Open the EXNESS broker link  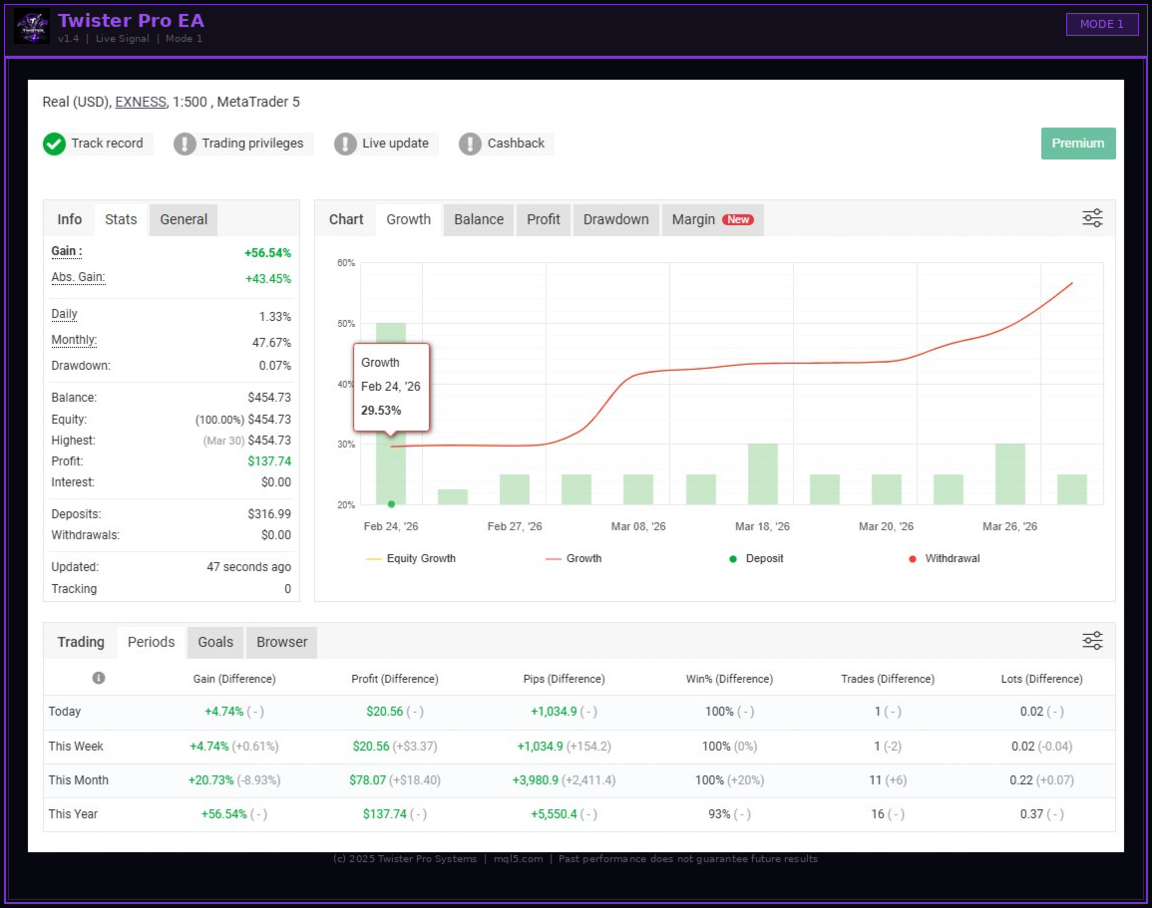141,102
